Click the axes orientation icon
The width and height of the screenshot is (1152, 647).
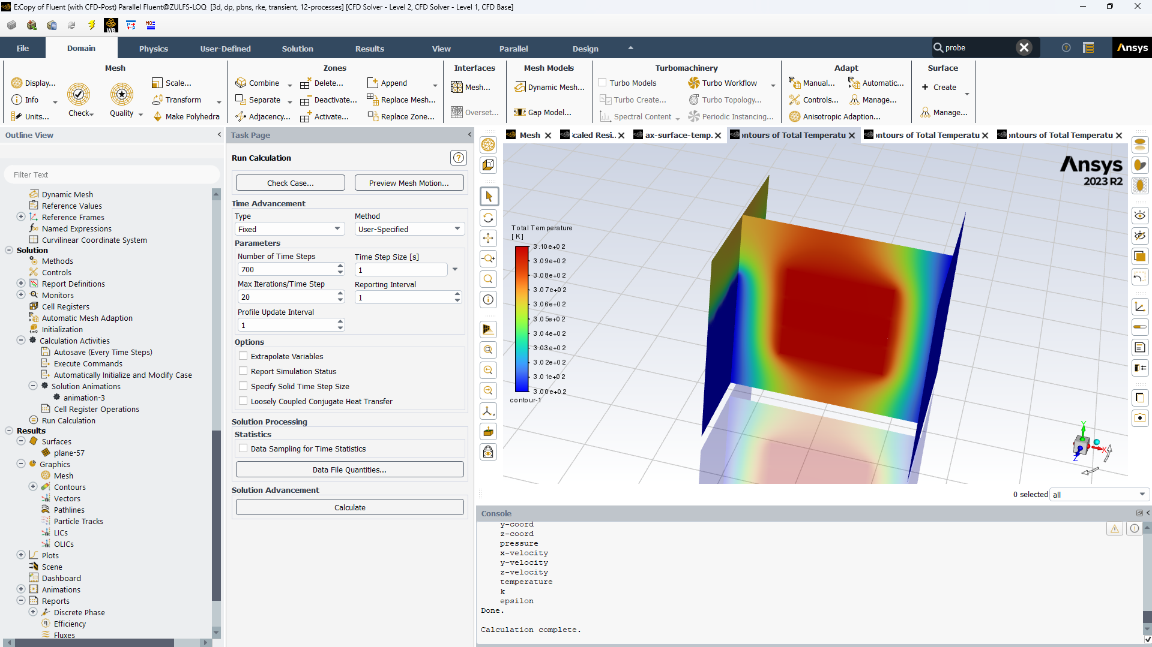tap(489, 411)
